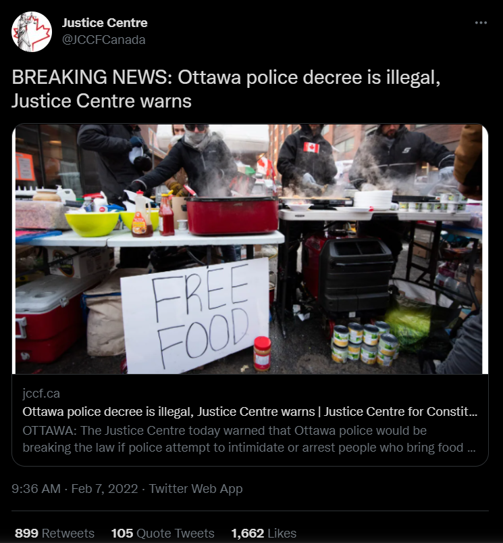
Task: View the 1,662 Likes list
Action: click(264, 533)
